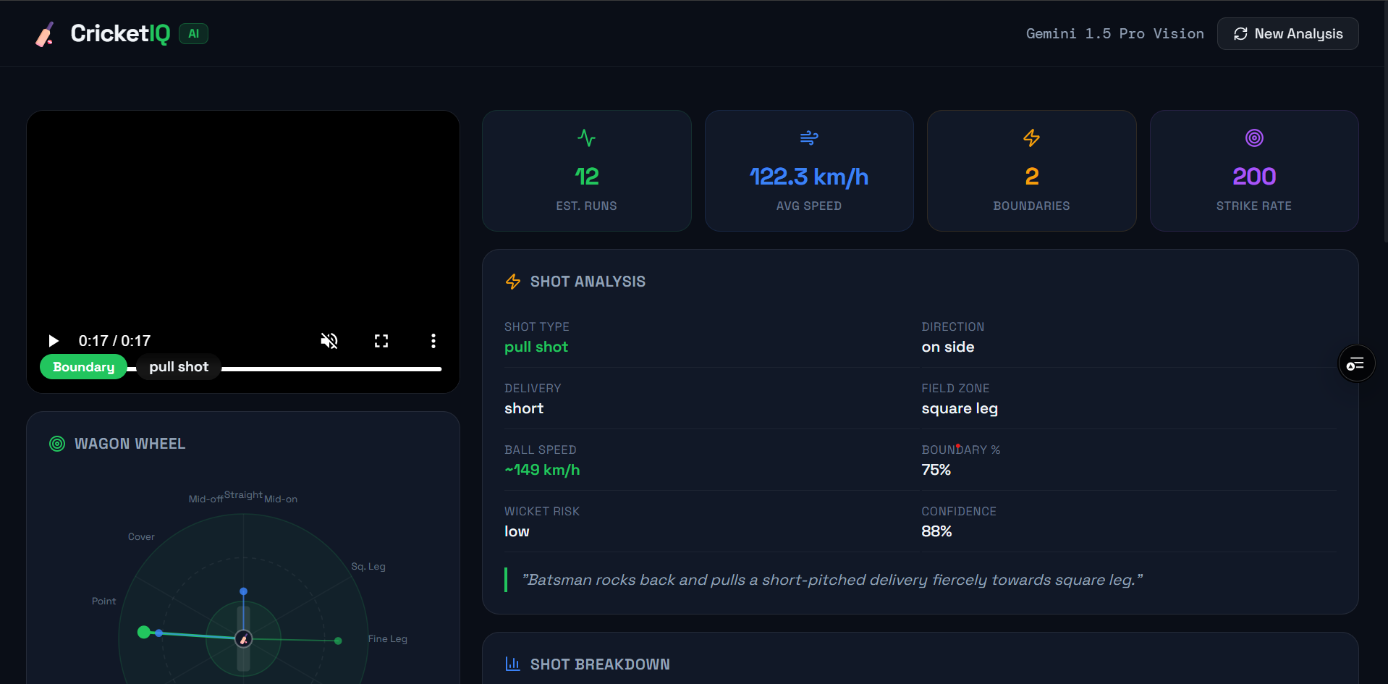Click the large green boundary dot
Image resolution: width=1388 pixels, height=684 pixels.
click(144, 632)
